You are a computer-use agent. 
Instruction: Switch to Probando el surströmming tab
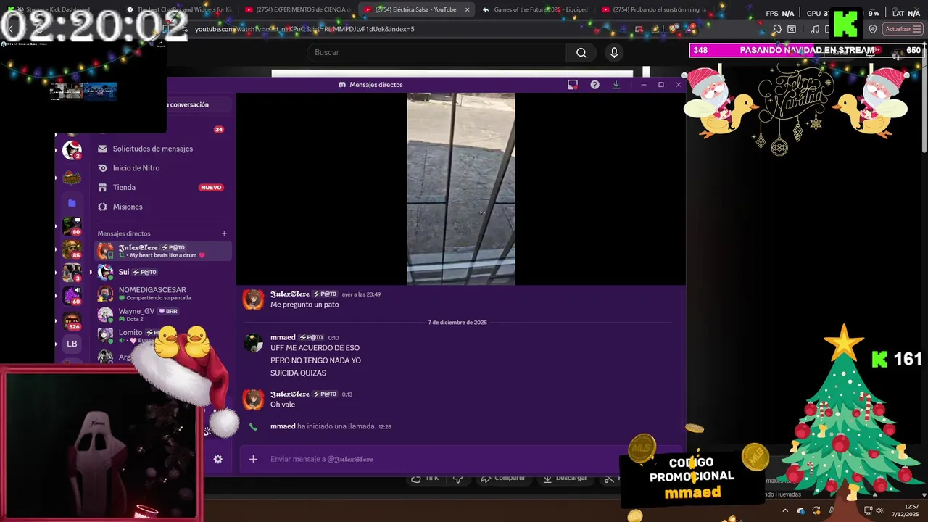point(655,9)
